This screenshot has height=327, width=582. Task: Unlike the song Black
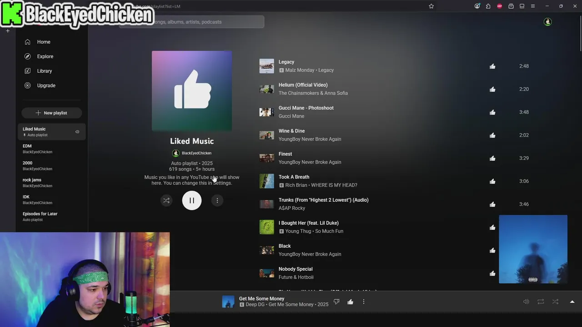click(492, 250)
